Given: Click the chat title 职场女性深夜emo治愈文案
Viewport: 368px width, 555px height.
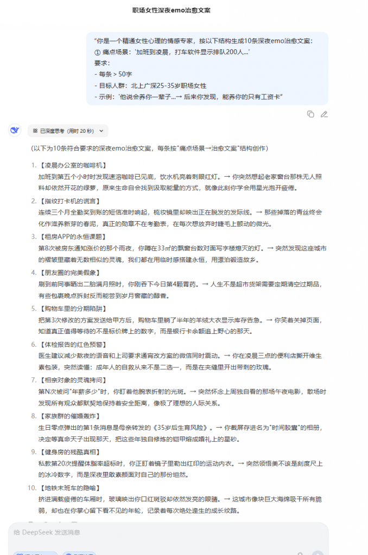Looking at the screenshot, I should [x=171, y=10].
